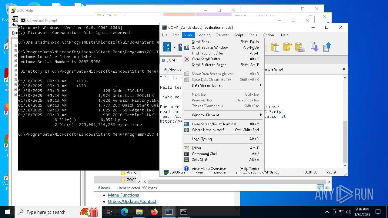Open the Windows Start button
388x218 pixels.
(7, 212)
